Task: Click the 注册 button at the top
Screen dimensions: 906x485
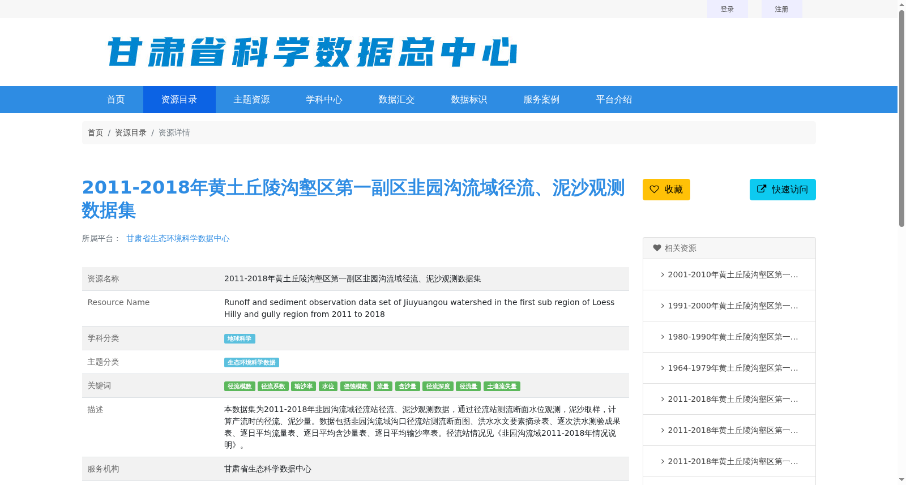Action: [x=782, y=9]
